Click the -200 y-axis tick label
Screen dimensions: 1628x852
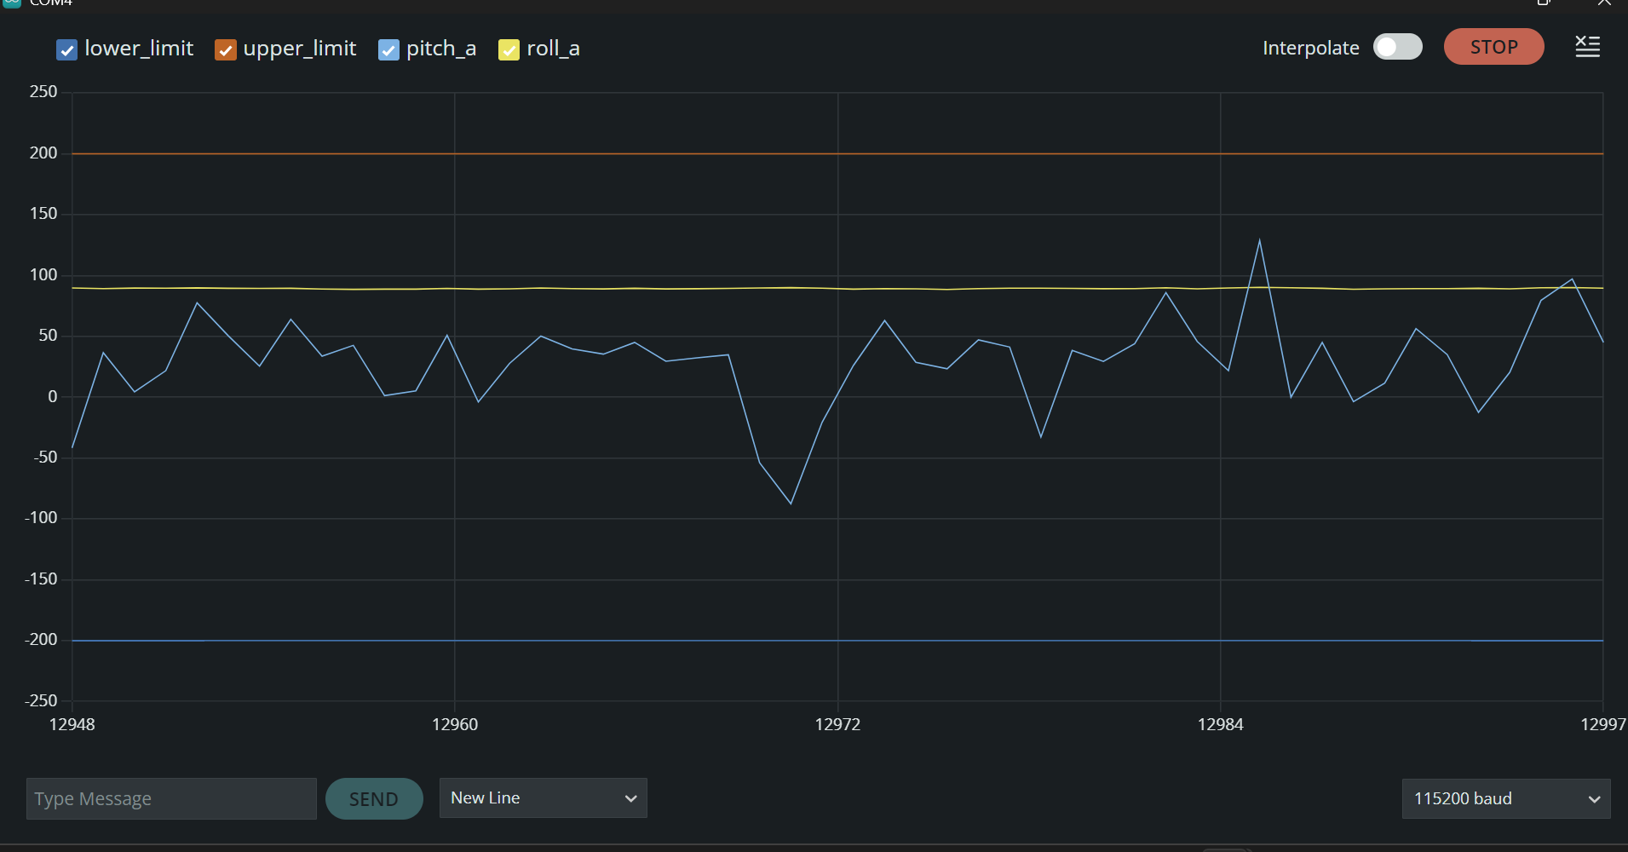[41, 640]
